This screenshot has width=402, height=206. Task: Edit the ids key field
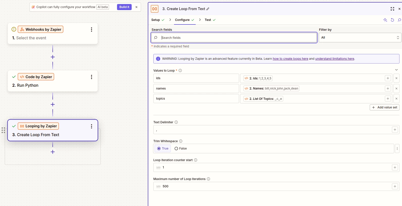[196, 78]
